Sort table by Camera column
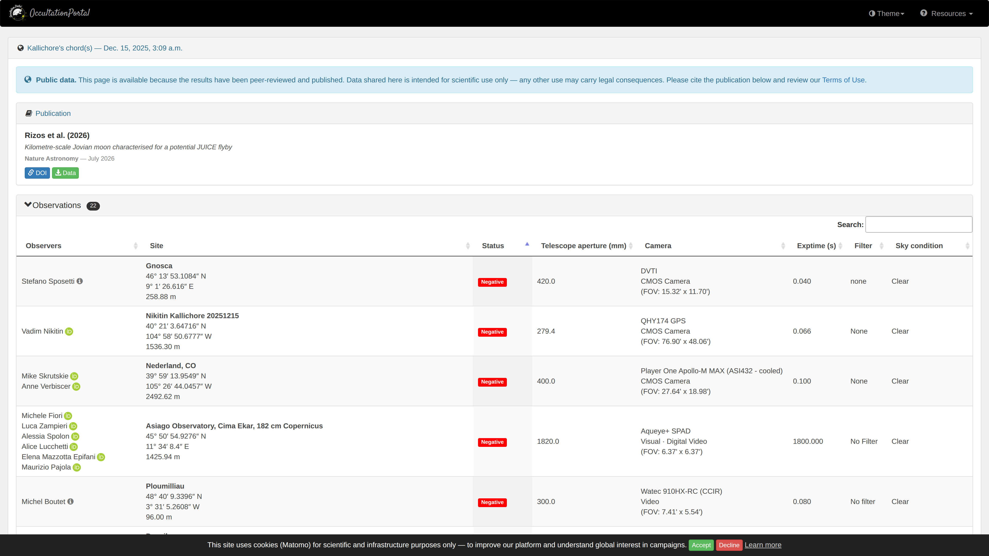This screenshot has width=989, height=556. pyautogui.click(x=712, y=246)
